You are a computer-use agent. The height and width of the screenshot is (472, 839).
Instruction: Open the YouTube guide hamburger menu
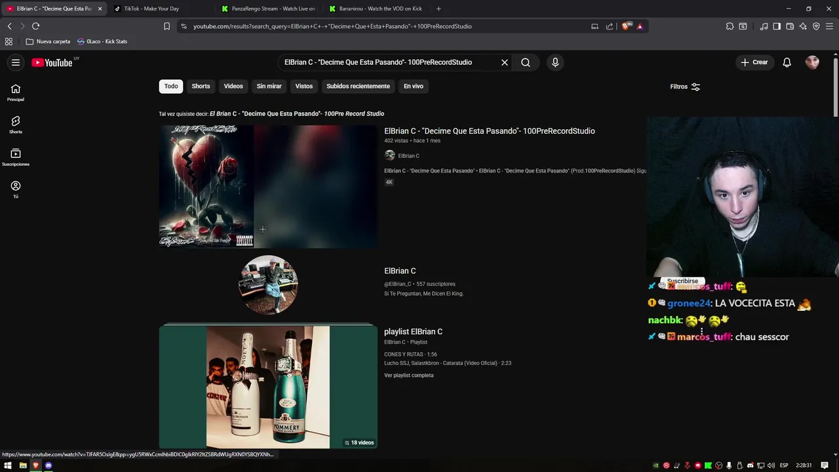click(x=16, y=62)
